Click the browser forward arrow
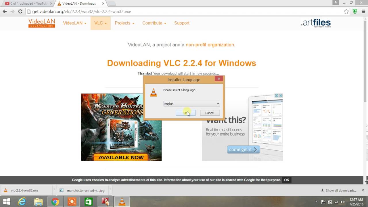The height and width of the screenshot is (207, 368). click(12, 11)
